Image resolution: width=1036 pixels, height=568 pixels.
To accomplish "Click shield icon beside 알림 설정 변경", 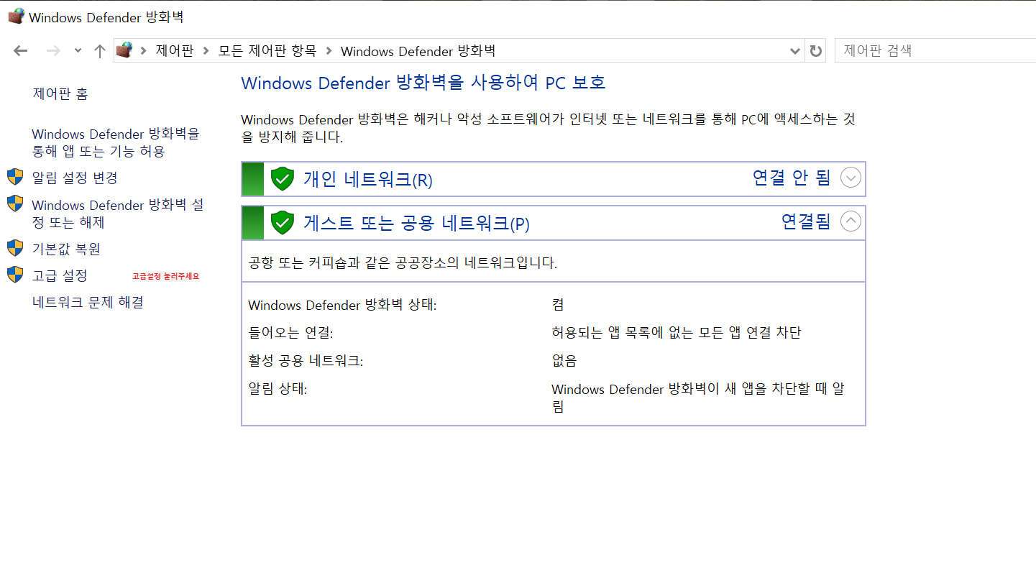I will pos(15,177).
